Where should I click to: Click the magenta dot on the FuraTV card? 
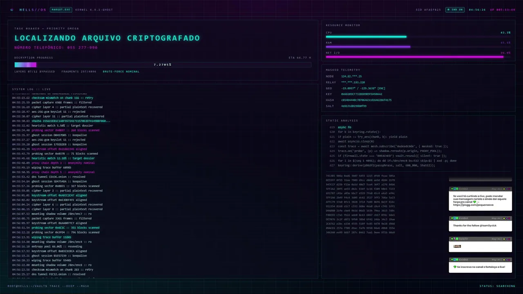[x=509, y=239]
